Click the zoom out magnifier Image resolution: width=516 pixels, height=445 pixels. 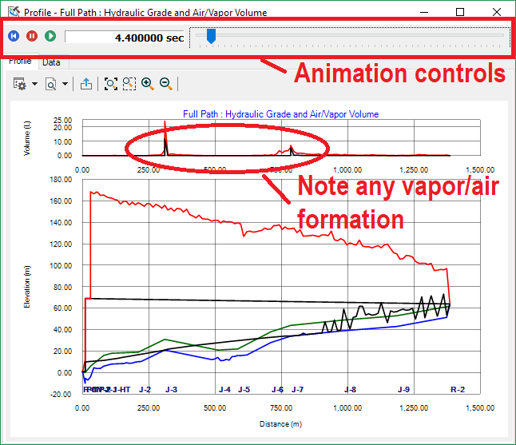pos(166,84)
